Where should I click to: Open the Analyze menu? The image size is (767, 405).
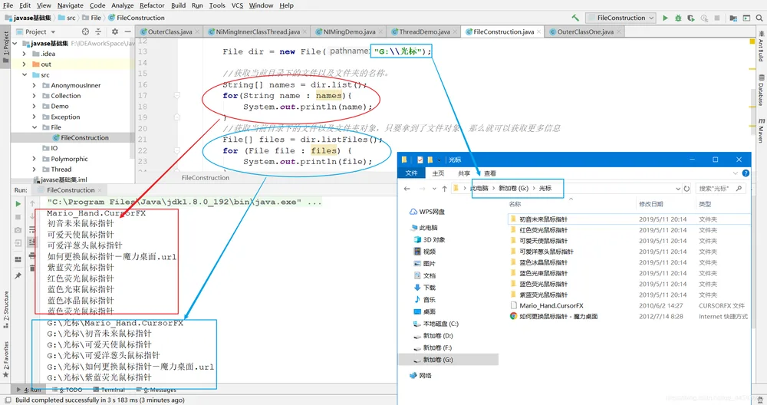[x=122, y=5]
